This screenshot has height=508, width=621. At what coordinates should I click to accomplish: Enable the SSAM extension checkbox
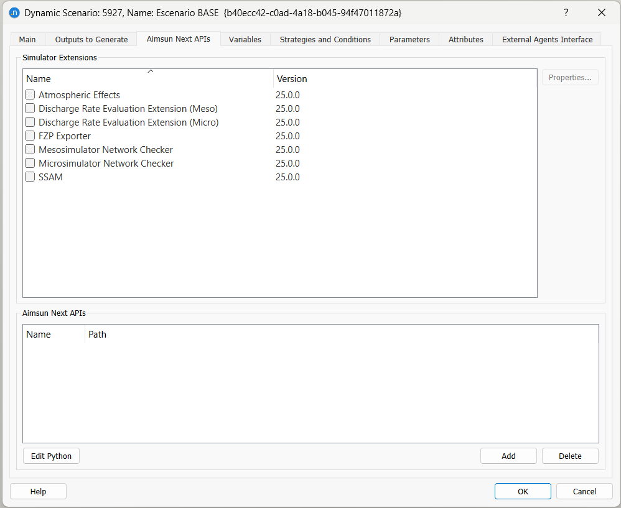click(x=30, y=177)
